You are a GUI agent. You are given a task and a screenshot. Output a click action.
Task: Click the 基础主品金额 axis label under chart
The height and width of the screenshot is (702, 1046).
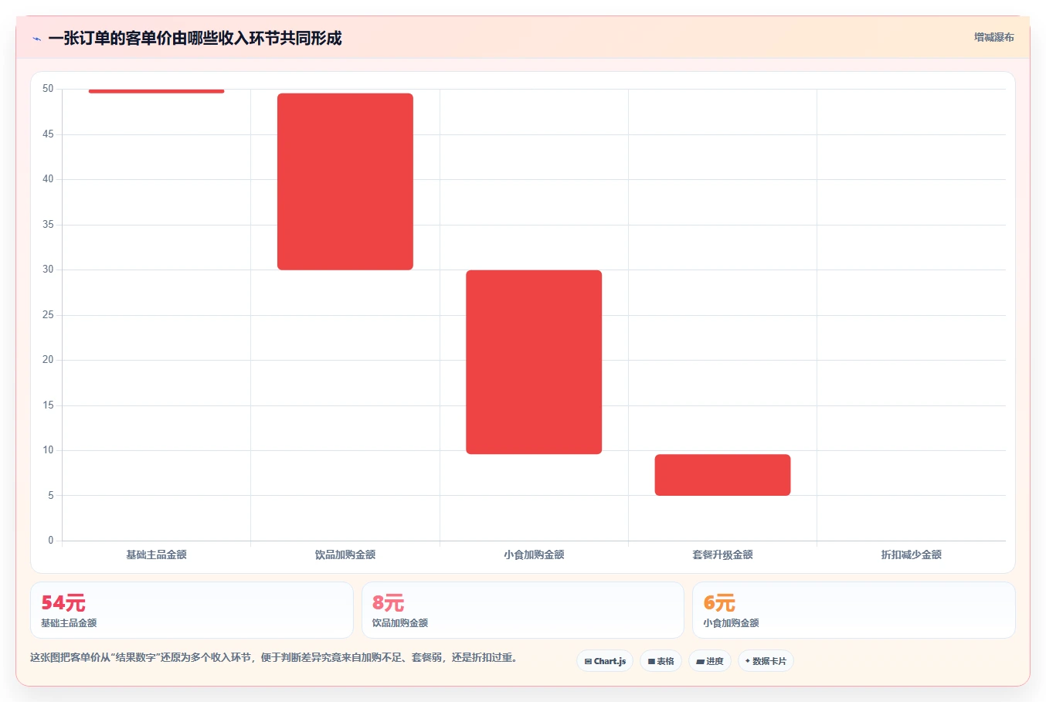coord(156,554)
